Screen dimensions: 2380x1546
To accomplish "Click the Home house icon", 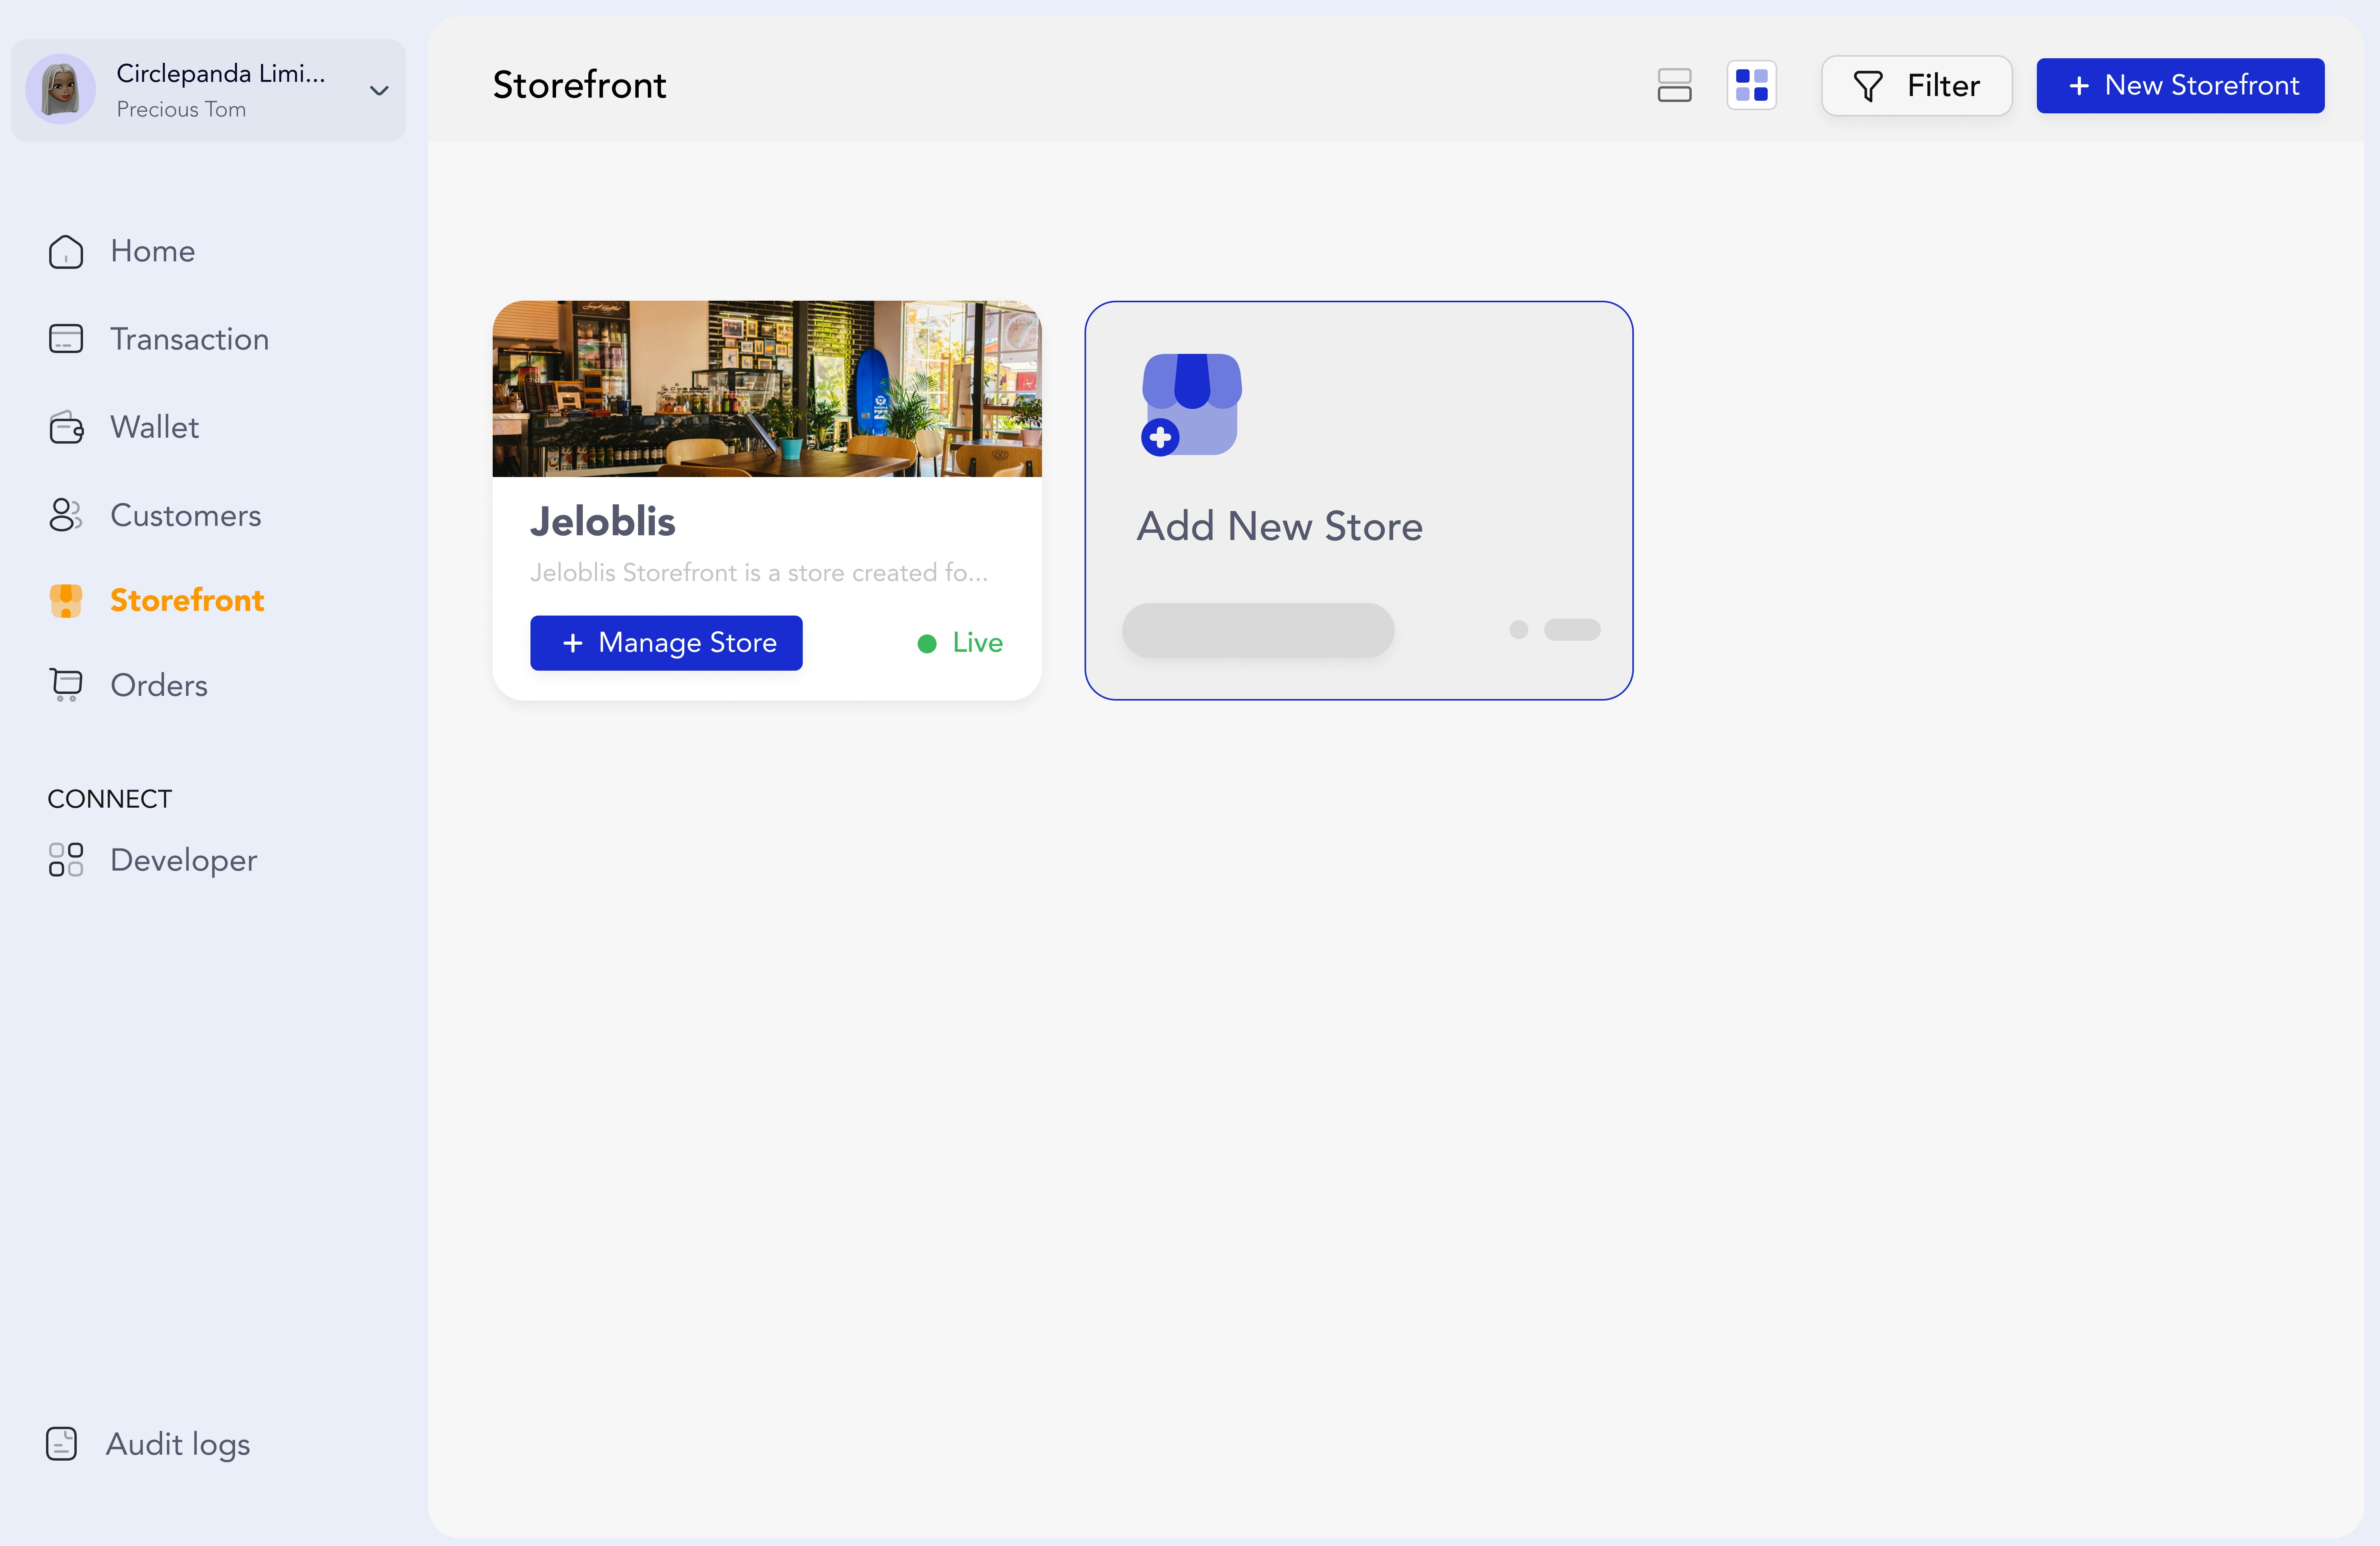I will pos(66,251).
